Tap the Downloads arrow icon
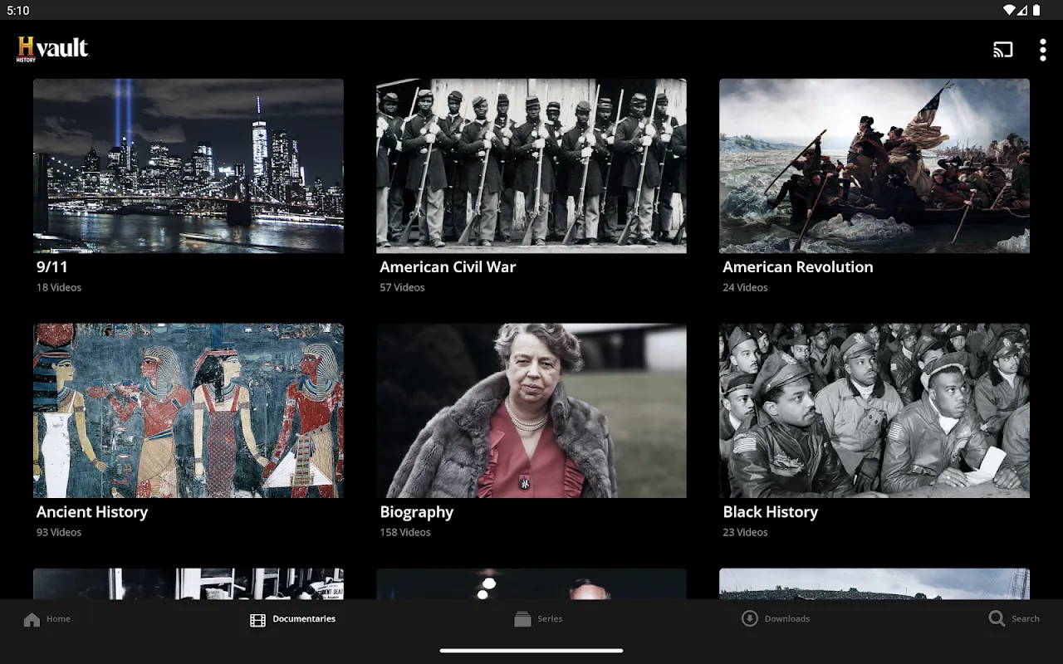1063x664 pixels. [750, 619]
